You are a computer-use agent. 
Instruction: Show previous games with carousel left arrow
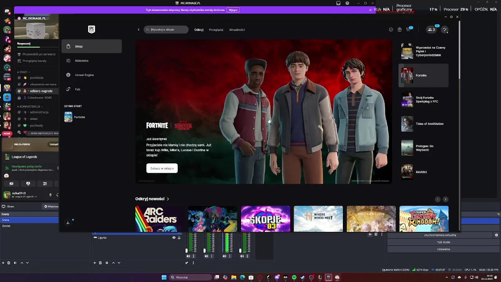438,199
